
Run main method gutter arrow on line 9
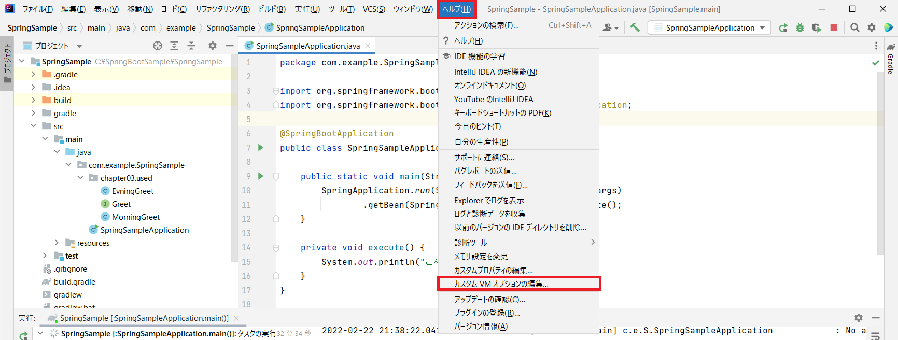261,176
